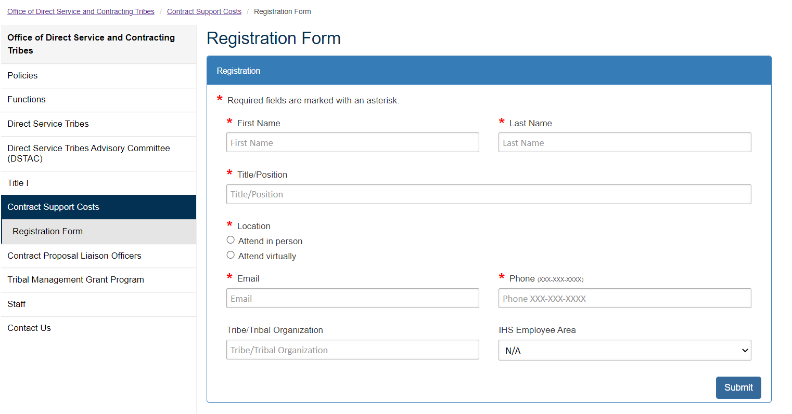Click the Email input field
The width and height of the screenshot is (792, 414).
pos(352,298)
